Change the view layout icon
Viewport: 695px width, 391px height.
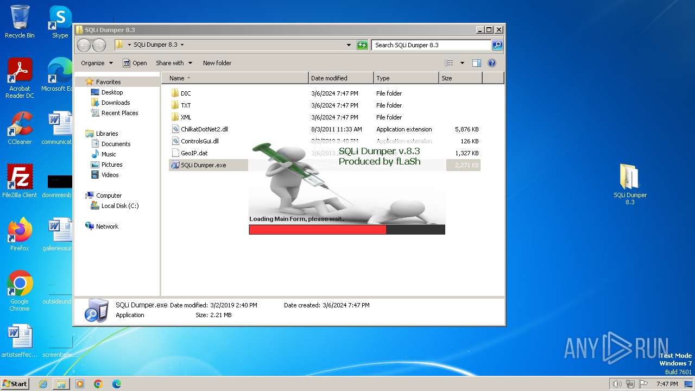448,63
